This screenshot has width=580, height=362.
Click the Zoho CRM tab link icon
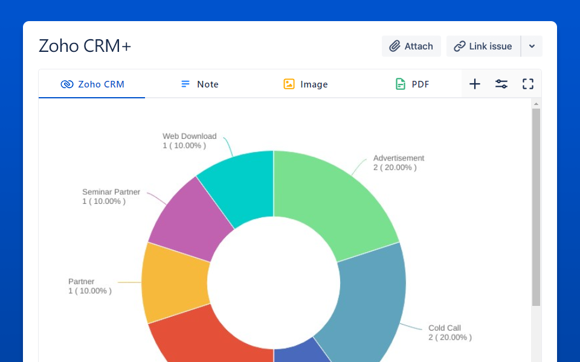pyautogui.click(x=67, y=84)
